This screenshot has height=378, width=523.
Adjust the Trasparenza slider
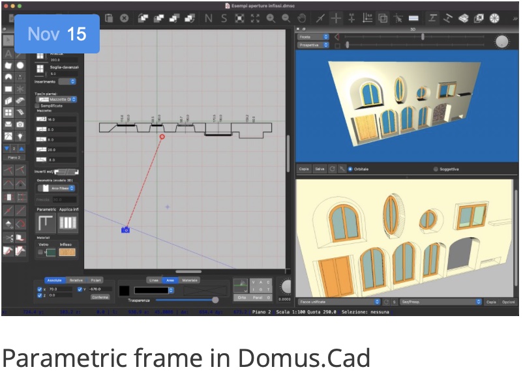point(215,300)
